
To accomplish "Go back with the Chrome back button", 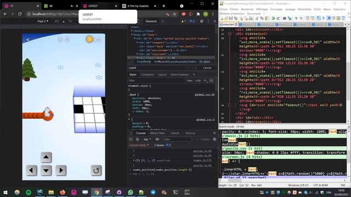I will tap(5, 14).
